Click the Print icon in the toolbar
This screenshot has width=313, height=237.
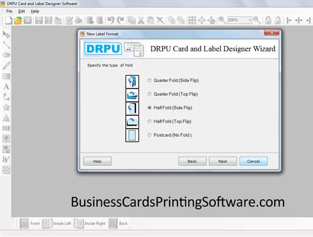79,20
